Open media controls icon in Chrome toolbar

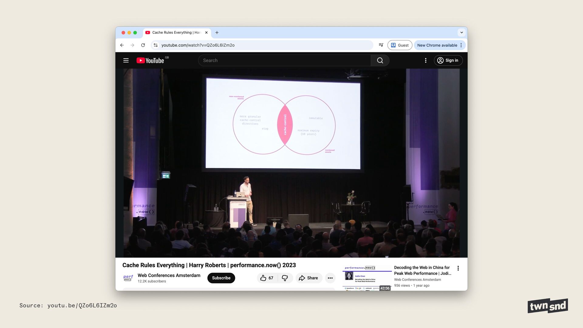click(x=381, y=45)
